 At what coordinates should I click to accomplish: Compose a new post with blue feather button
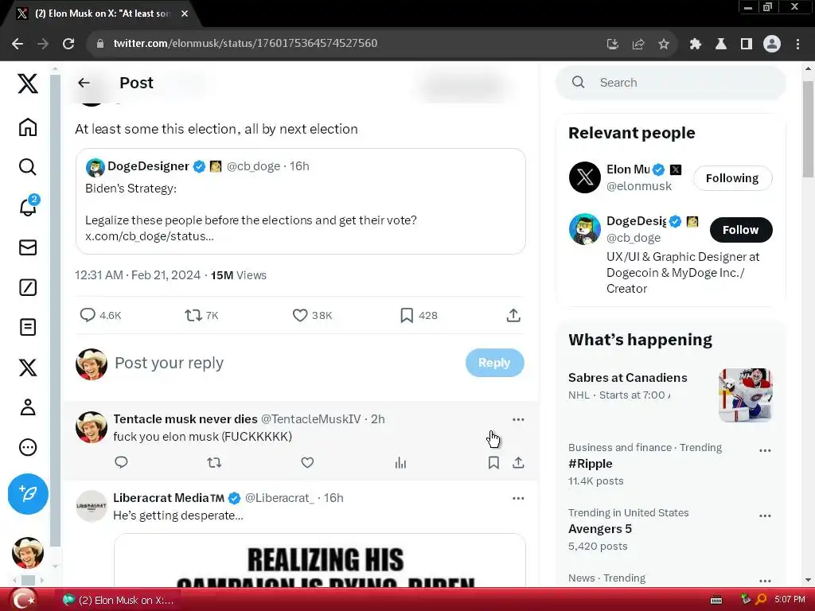28,493
